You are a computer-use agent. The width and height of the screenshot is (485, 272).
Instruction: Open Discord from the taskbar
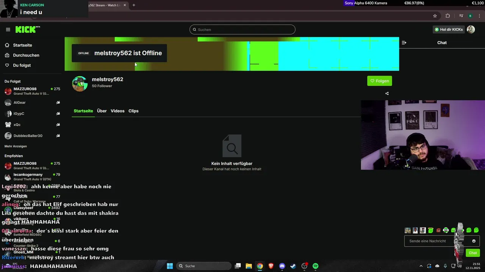tap(282, 266)
